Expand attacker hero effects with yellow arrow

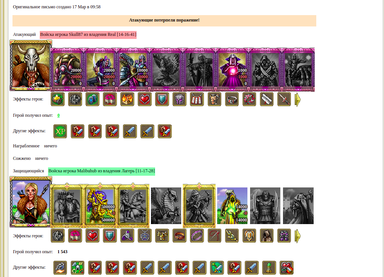tap(297, 100)
